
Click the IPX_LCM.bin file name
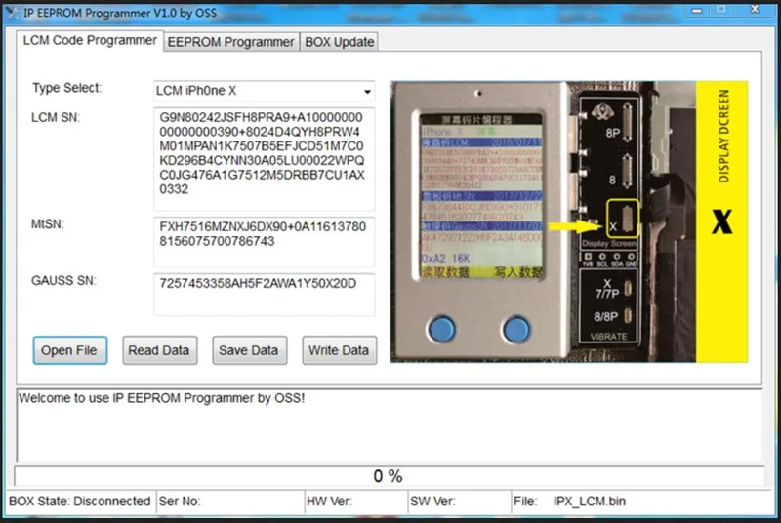[x=590, y=502]
